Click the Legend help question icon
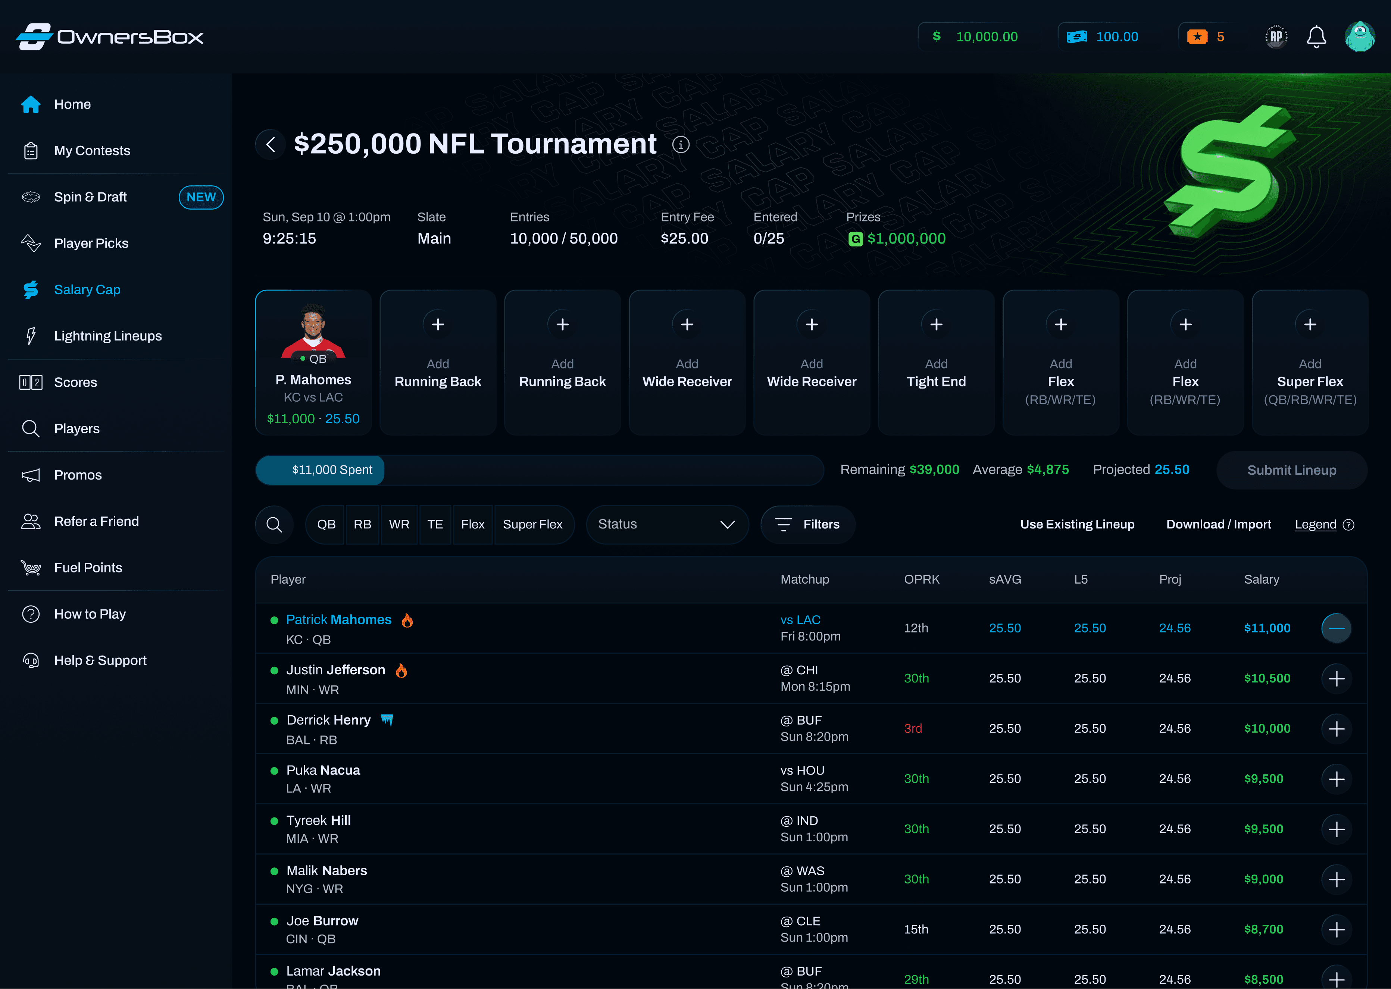This screenshot has height=989, width=1391. coord(1348,525)
